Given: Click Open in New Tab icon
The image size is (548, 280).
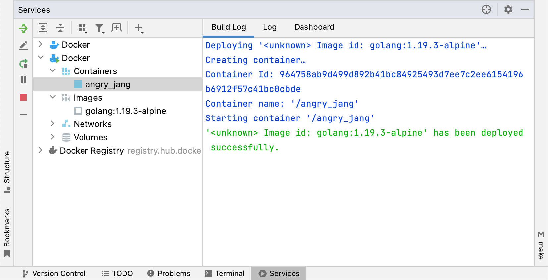Looking at the screenshot, I should [x=117, y=28].
